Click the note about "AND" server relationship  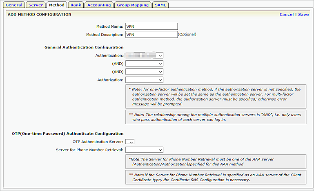216,117
